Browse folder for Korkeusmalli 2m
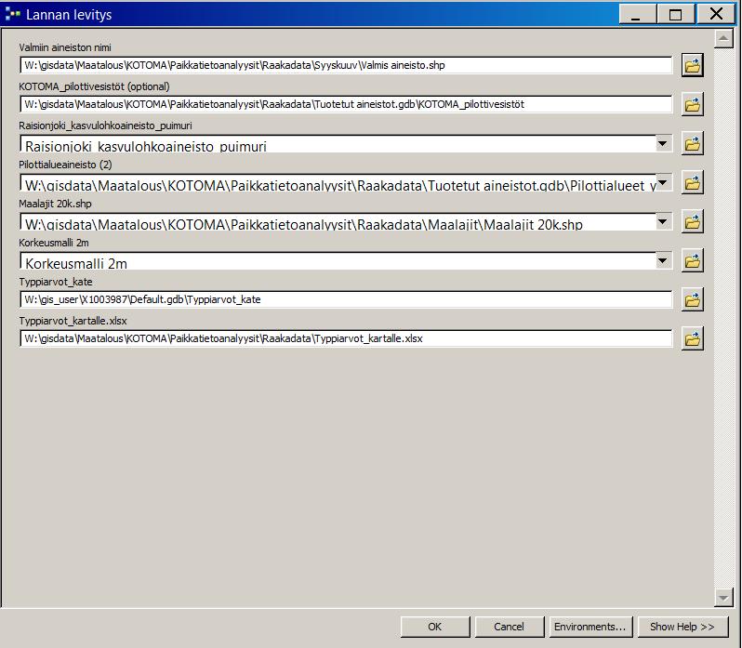742x648 pixels. (693, 260)
